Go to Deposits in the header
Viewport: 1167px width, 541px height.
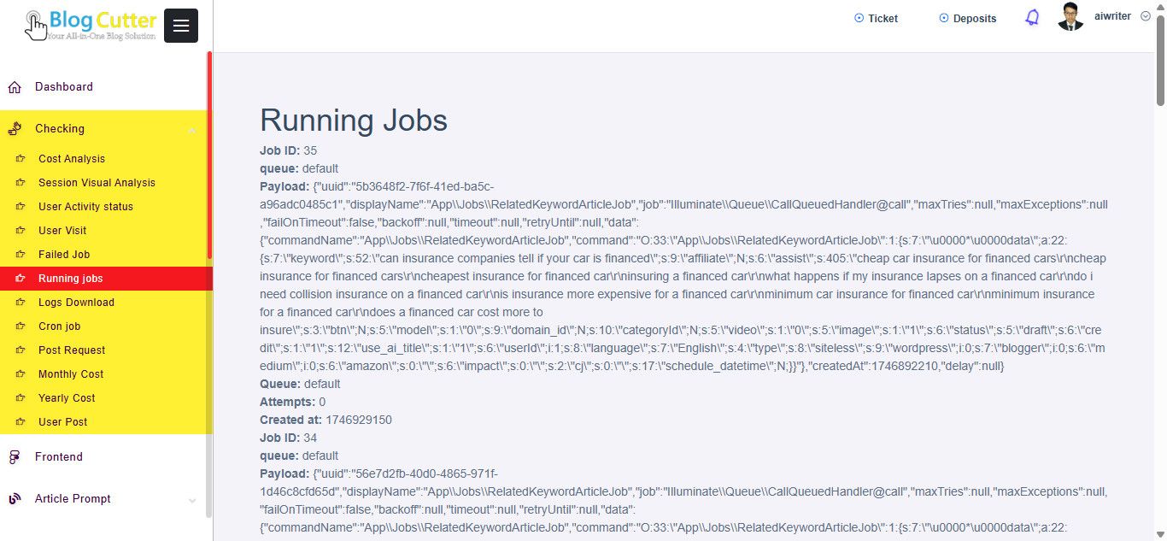click(x=968, y=18)
